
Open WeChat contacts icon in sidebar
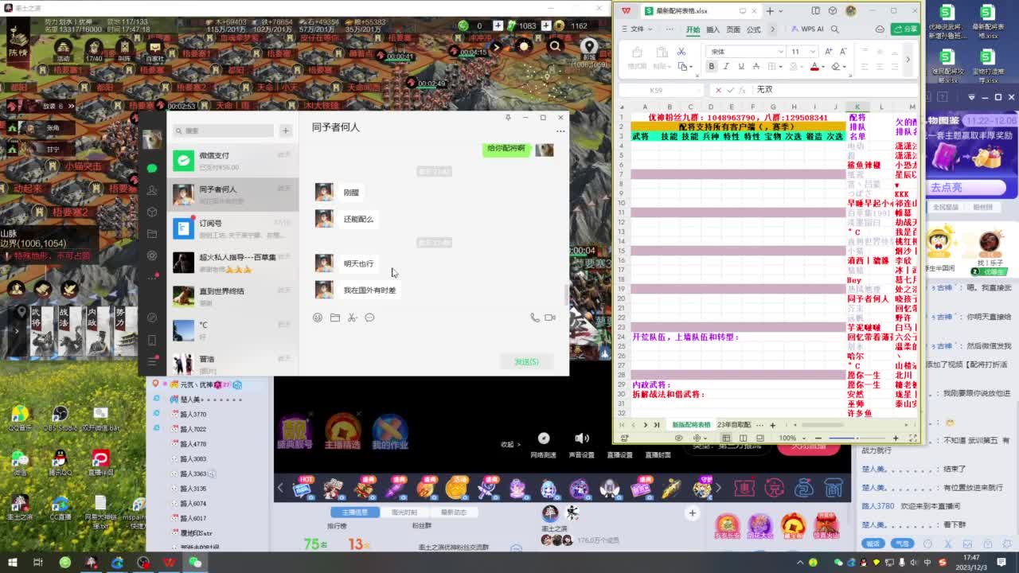tap(152, 190)
